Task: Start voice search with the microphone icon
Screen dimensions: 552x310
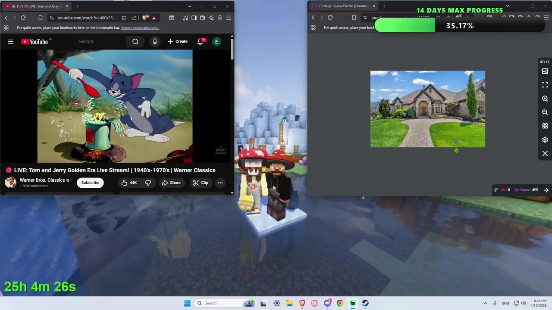Action: coord(155,41)
